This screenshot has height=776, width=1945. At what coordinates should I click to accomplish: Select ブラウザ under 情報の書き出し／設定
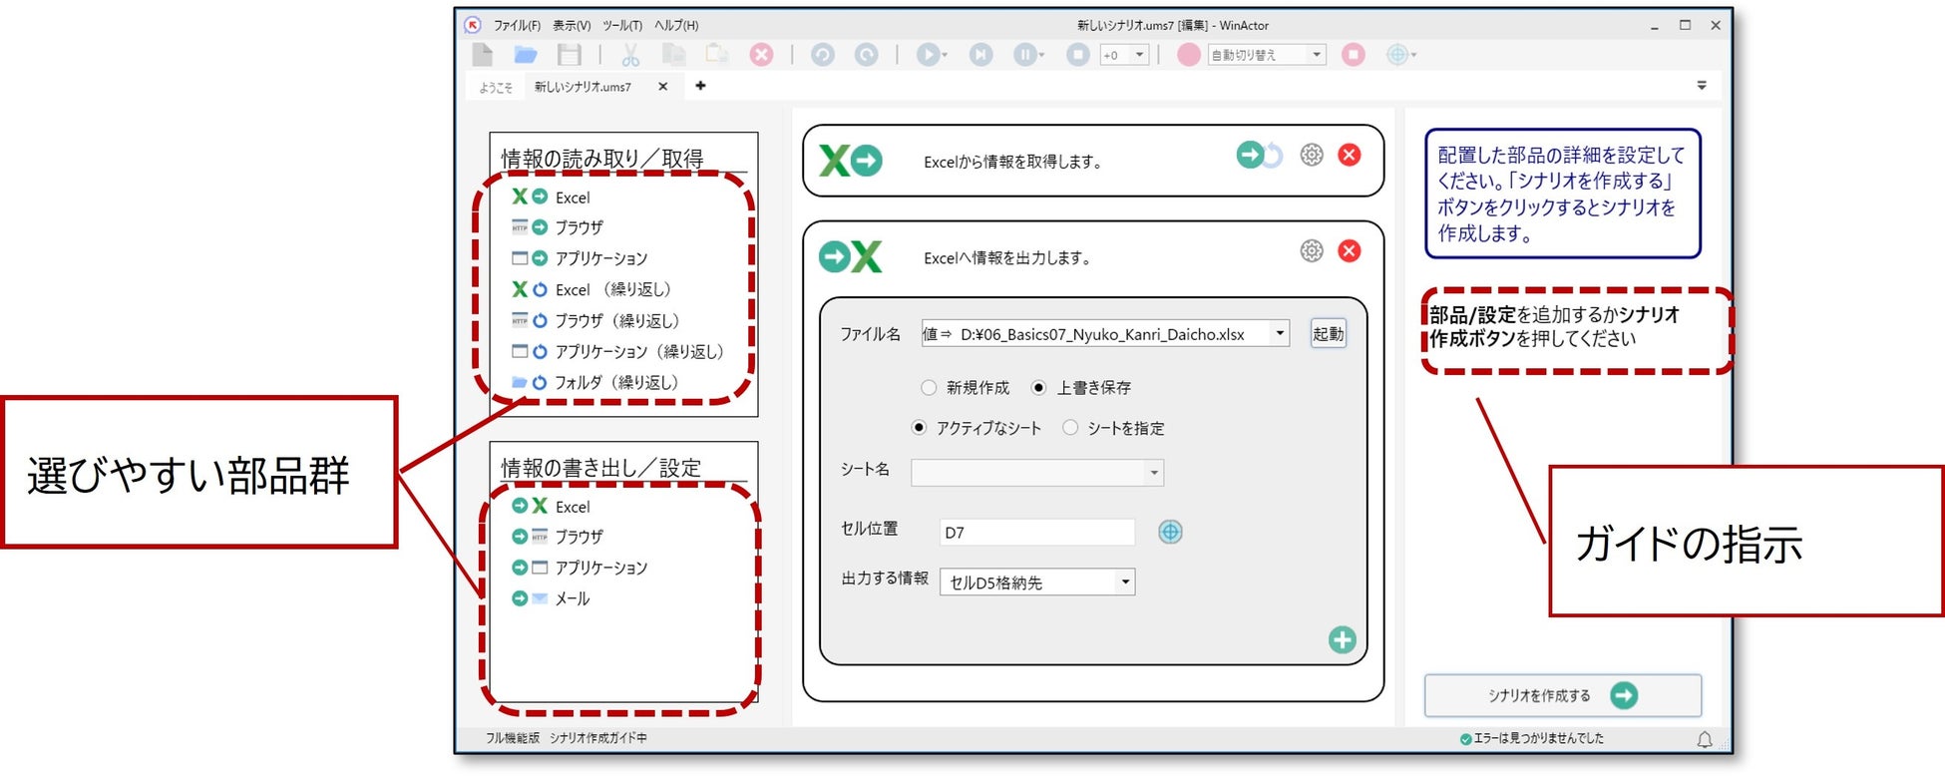pos(557,537)
